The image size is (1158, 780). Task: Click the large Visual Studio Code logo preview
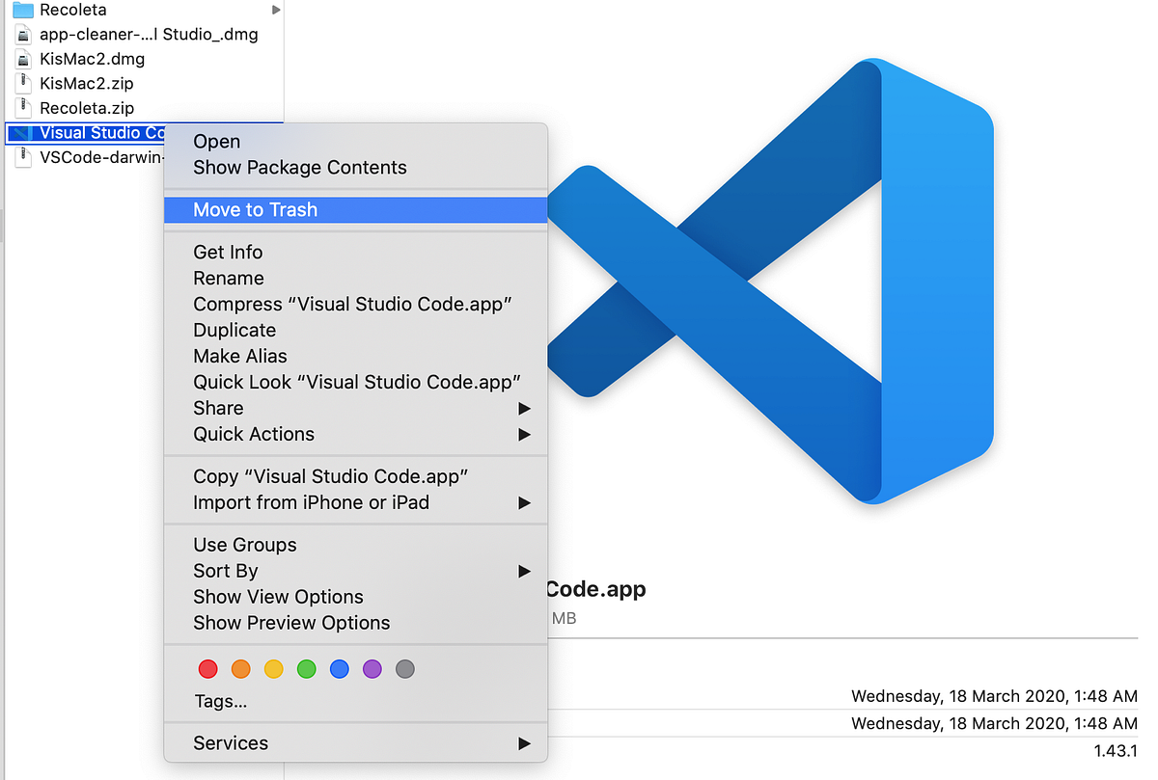[x=769, y=282]
